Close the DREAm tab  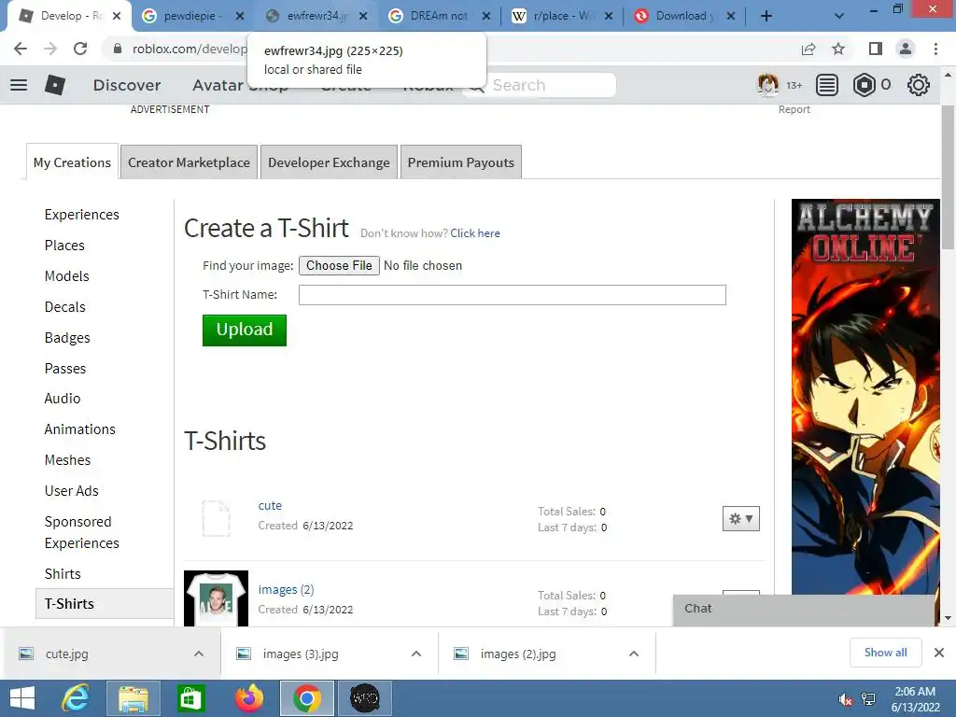(x=485, y=17)
